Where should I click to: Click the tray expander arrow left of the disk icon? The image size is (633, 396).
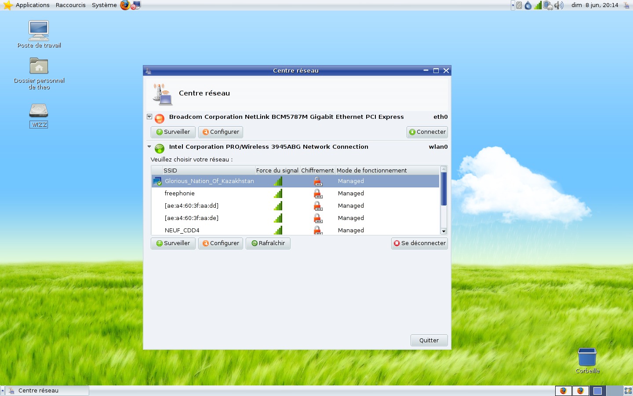tap(513, 5)
